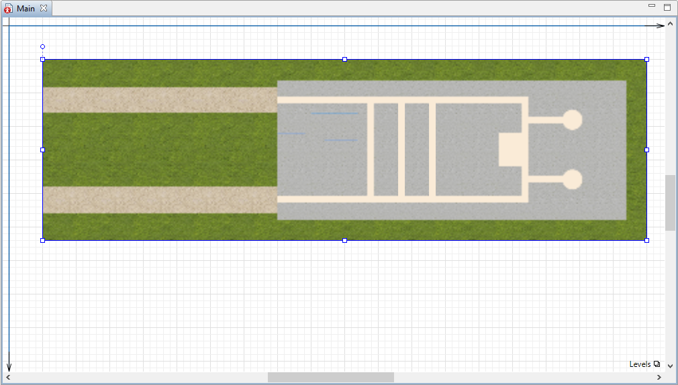Click the vertical scrollbar thumb

coord(670,203)
